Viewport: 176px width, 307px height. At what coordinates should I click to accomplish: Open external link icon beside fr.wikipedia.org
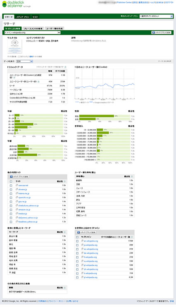[82, 257]
